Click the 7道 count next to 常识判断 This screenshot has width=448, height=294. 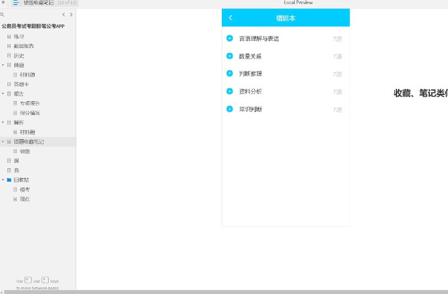click(337, 110)
